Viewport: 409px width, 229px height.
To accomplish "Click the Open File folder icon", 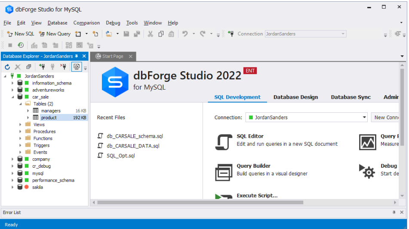I will [109, 34].
